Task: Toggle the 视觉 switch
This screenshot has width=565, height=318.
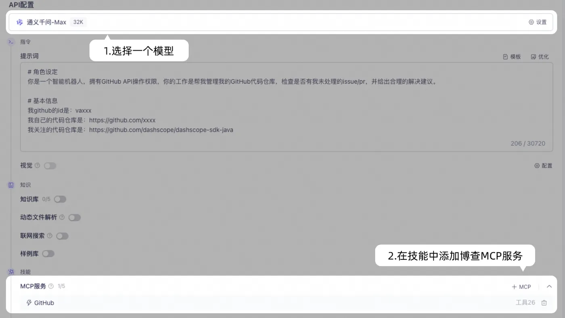Action: [50, 165]
